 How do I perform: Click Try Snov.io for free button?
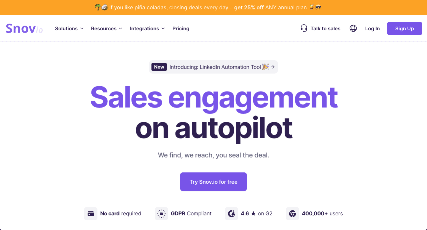(213, 182)
